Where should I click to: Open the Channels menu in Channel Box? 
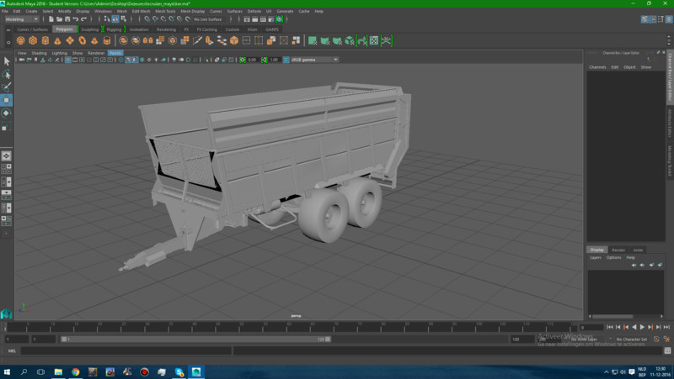(x=597, y=67)
